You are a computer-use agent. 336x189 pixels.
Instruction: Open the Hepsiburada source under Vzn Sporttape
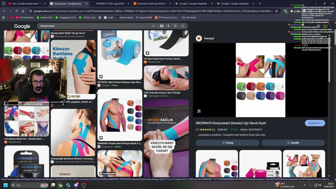[152, 62]
